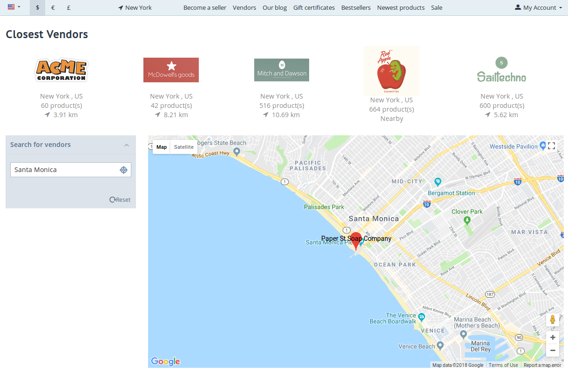
Task: Click the 60 product(s) text for ACME
Action: (x=61, y=106)
